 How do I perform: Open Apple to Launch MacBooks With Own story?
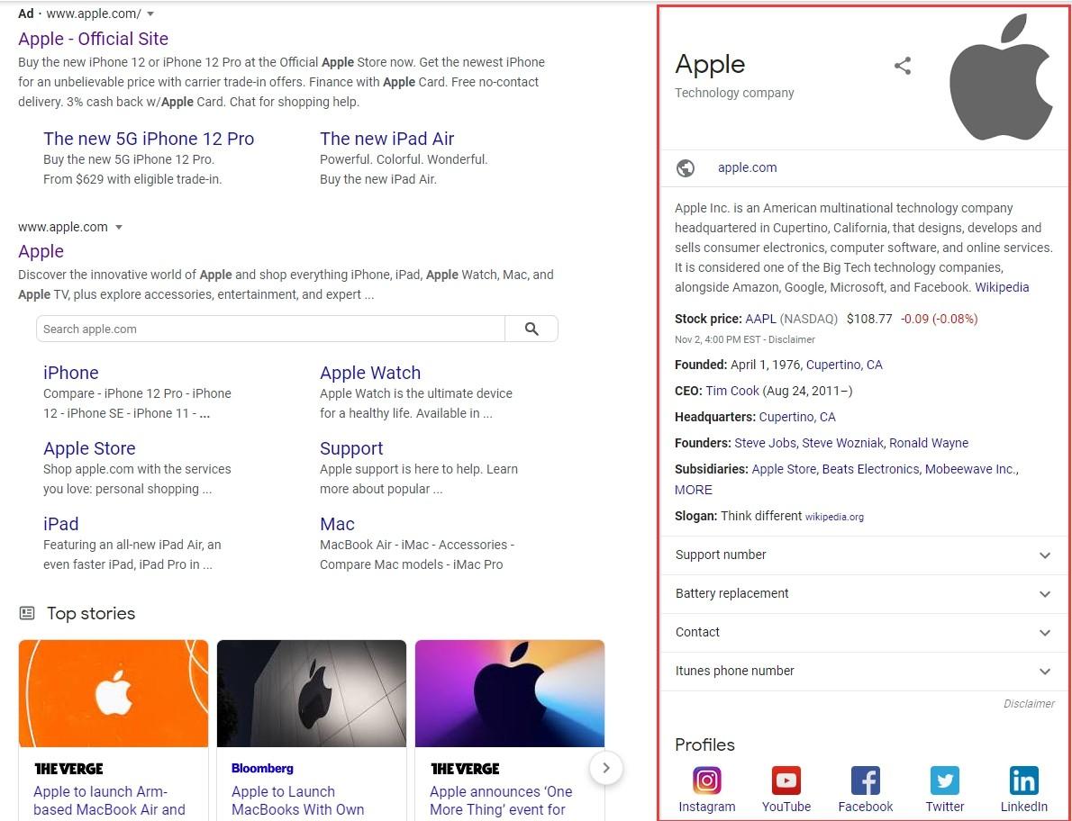(x=298, y=800)
